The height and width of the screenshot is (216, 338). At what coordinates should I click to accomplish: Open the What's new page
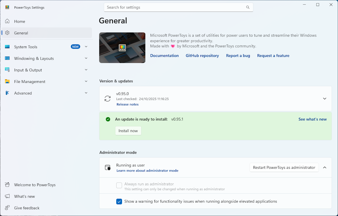tap(24, 196)
